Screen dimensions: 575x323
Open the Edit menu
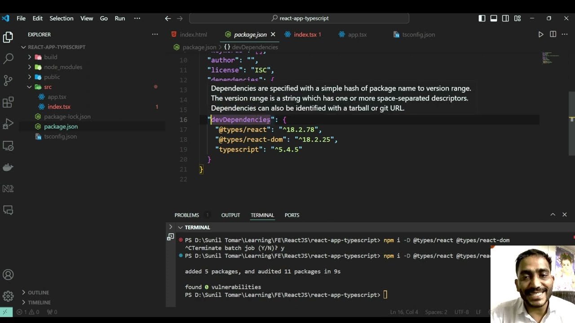click(x=38, y=18)
